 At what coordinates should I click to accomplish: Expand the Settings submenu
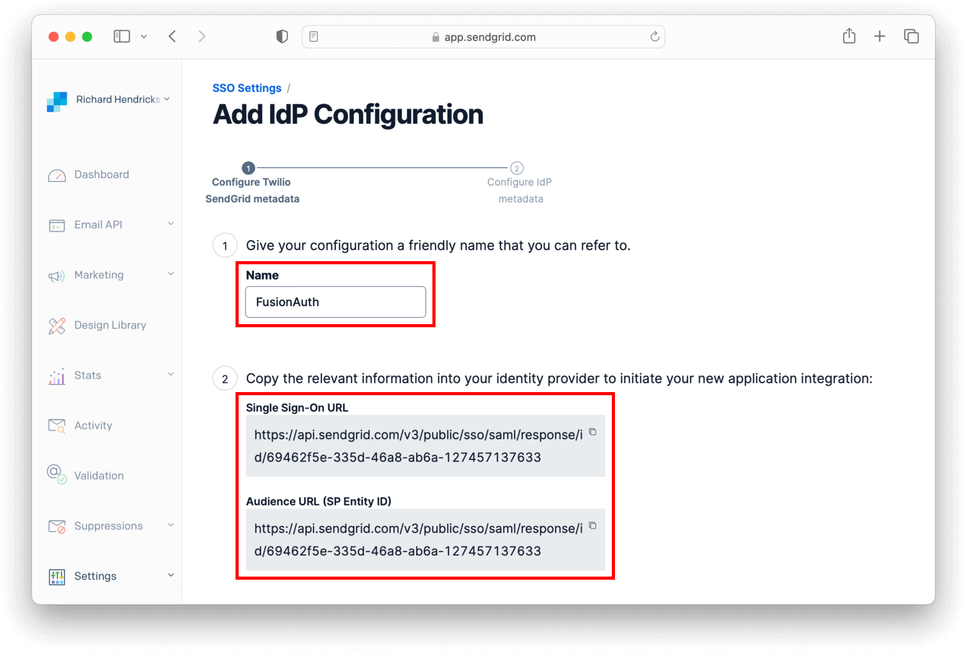[171, 575]
